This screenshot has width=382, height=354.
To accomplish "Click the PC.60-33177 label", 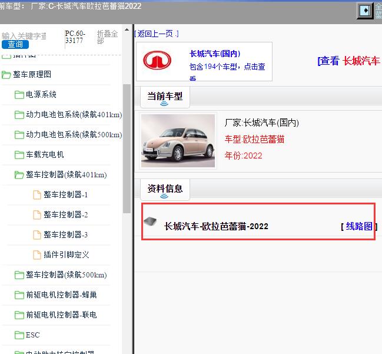I will 75,37.
